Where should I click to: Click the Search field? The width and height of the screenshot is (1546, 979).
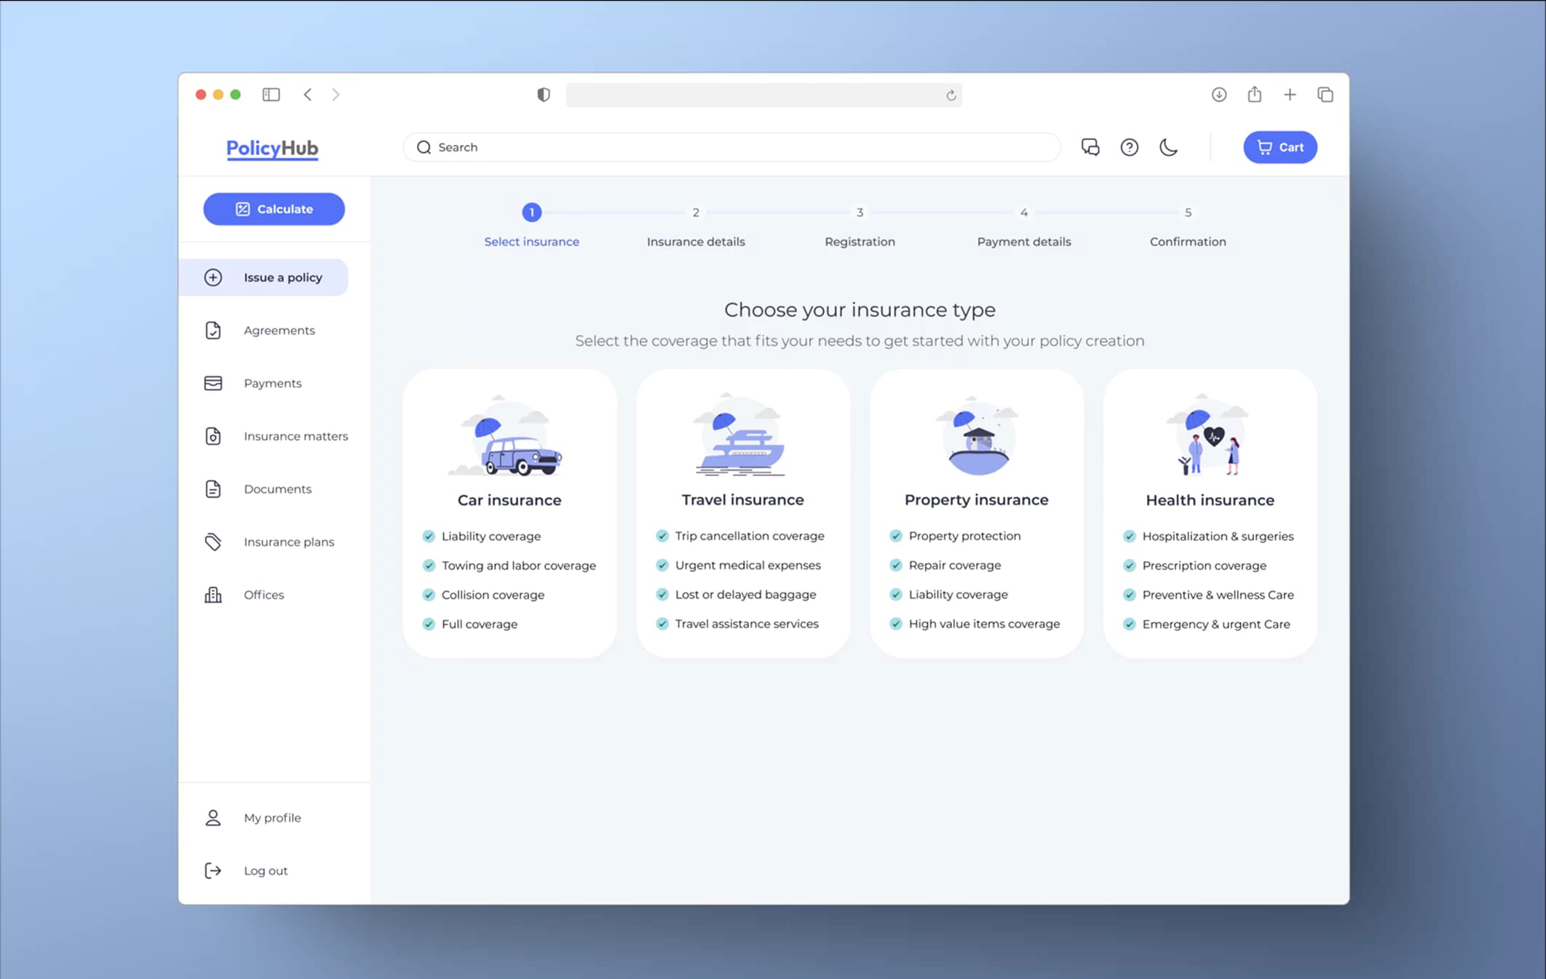click(732, 147)
